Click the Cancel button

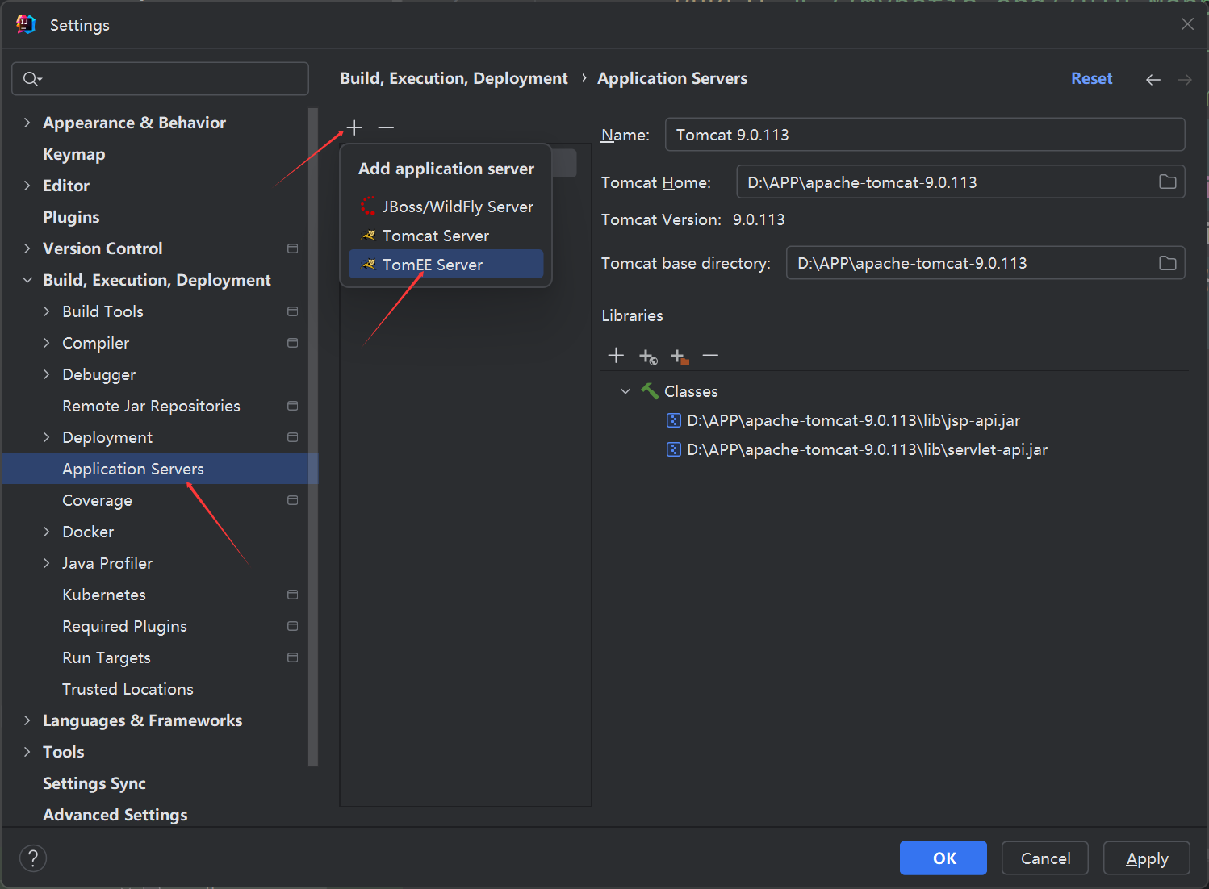point(1045,858)
